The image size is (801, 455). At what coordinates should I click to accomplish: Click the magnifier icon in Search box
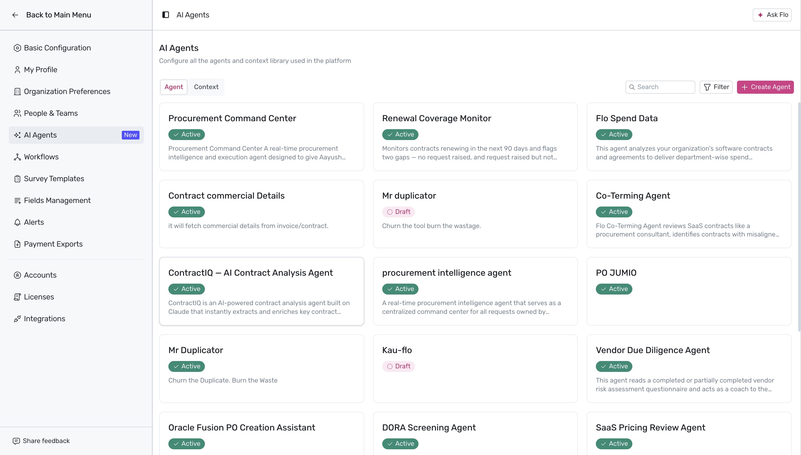point(632,87)
